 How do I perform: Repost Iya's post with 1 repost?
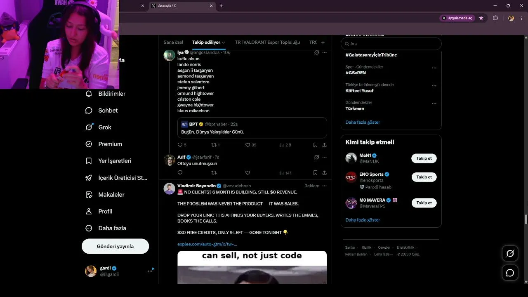coord(215,145)
